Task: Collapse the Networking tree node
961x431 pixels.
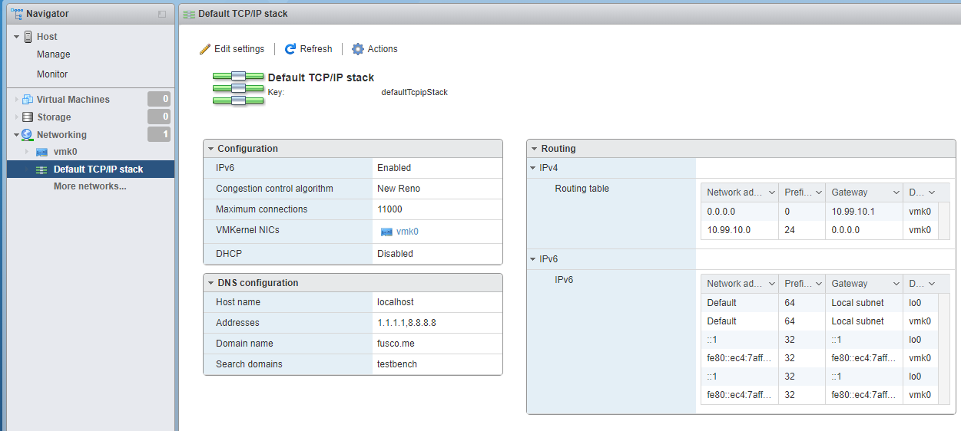Action: (x=16, y=135)
